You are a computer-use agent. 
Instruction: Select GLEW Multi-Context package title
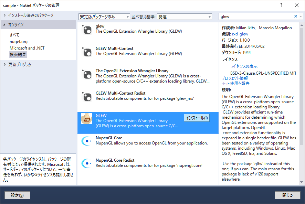(114, 49)
